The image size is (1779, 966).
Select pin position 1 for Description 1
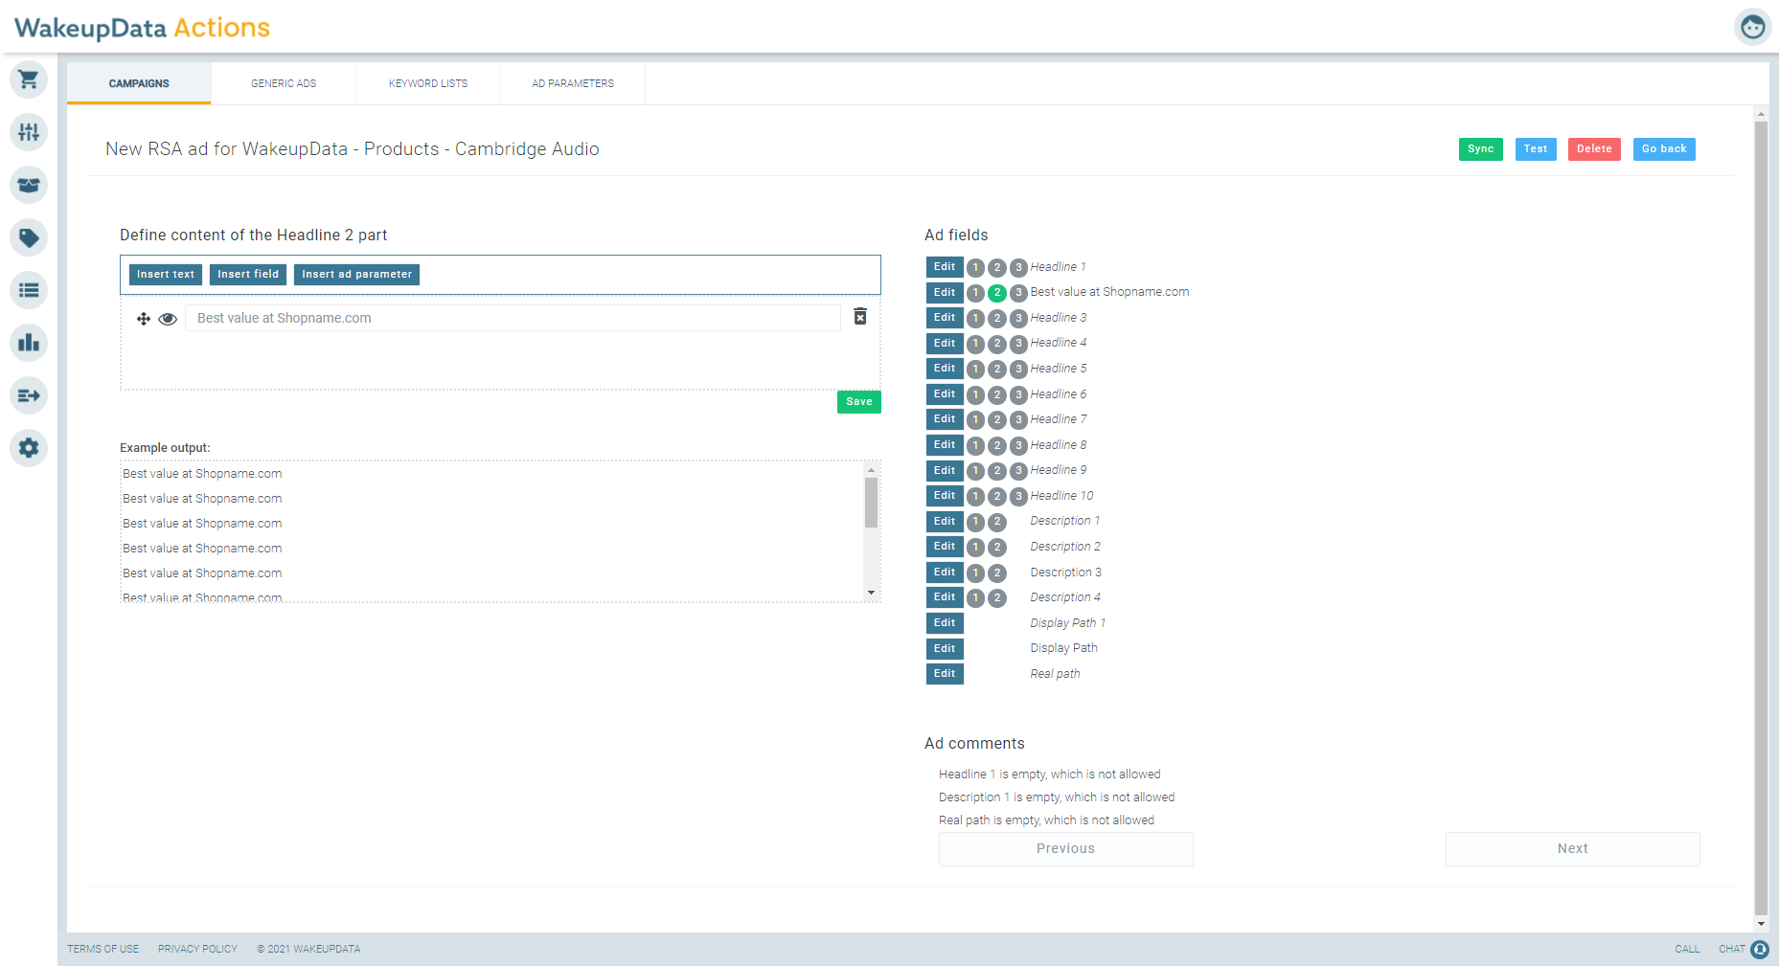(x=975, y=522)
